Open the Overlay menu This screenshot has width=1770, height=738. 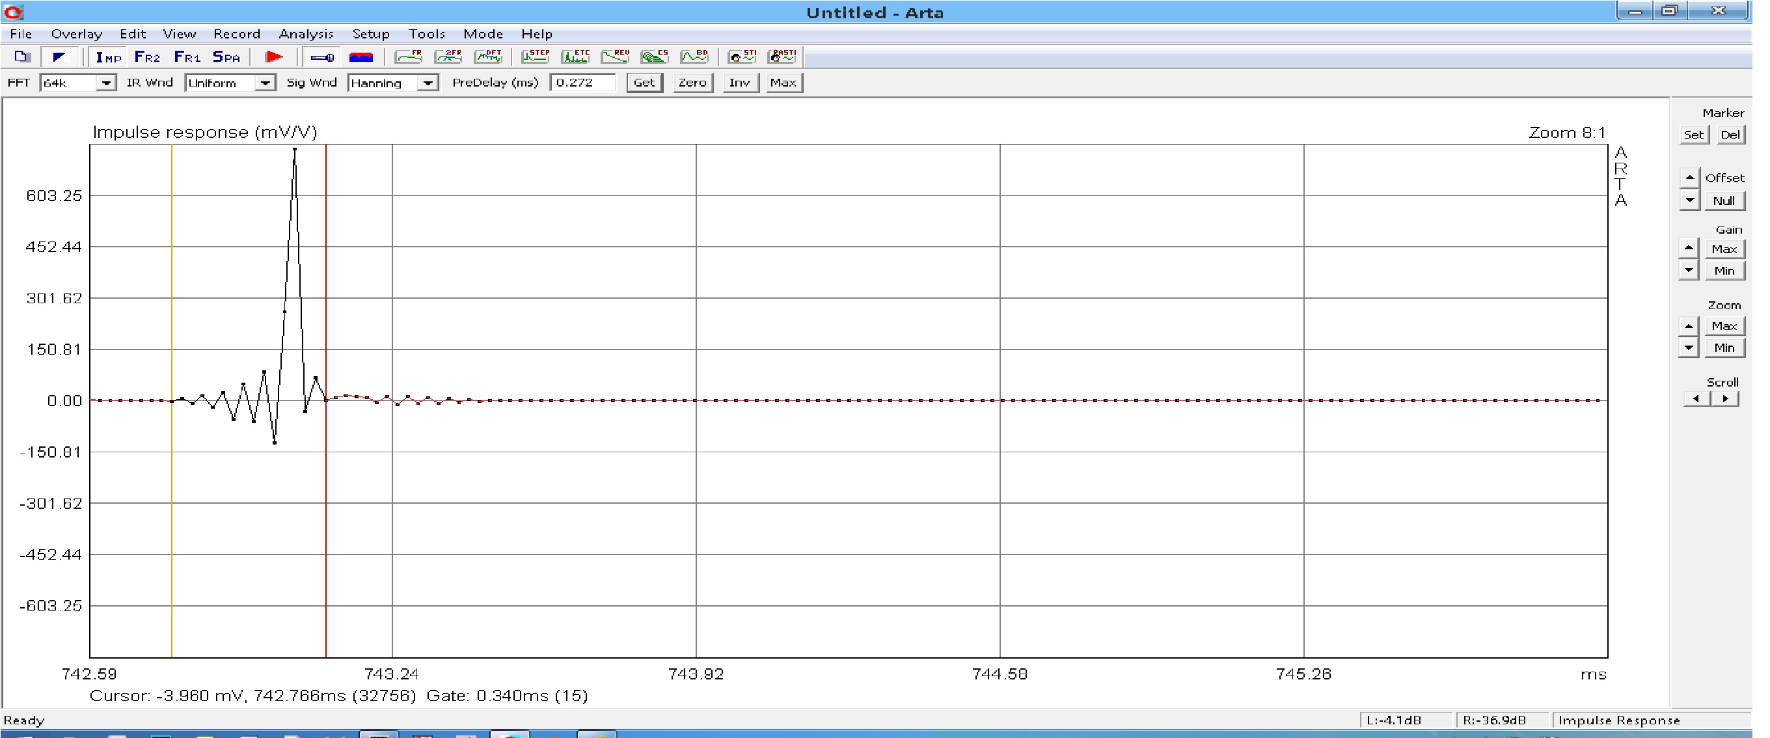(x=76, y=34)
